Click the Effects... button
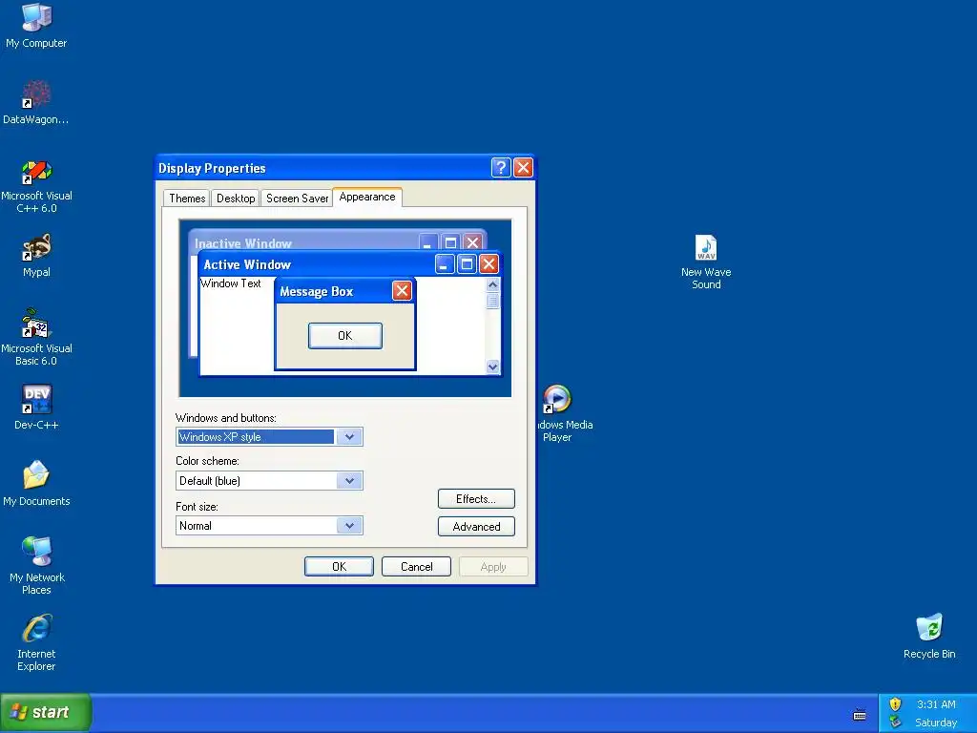The width and height of the screenshot is (977, 733). point(476,498)
